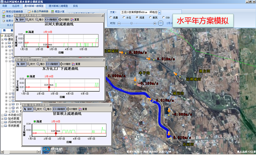Click 重置 reset icon in 甘棠坝上 chart toolbar
The width and height of the screenshot is (256, 155).
click(x=83, y=109)
